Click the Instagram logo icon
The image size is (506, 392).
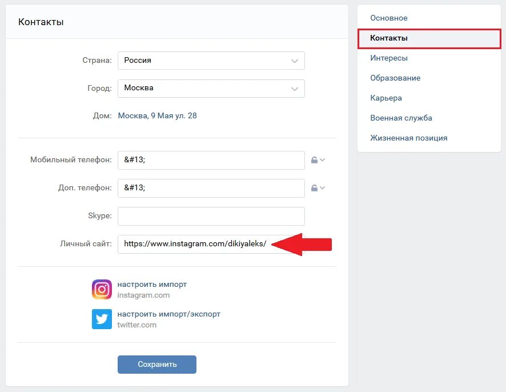(102, 289)
